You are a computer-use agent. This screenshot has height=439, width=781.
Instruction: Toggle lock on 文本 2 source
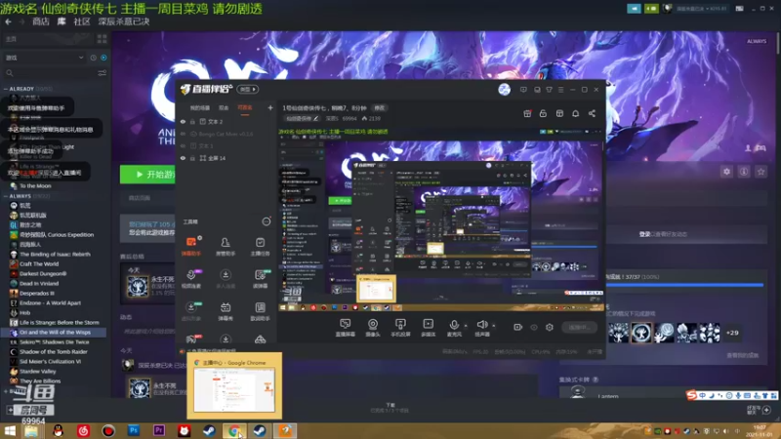192,121
